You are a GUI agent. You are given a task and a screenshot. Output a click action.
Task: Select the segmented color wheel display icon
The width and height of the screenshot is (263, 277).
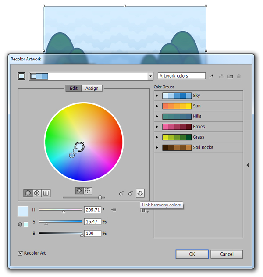click(x=37, y=193)
